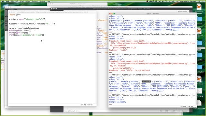Click the clock showing 21:04
Image resolution: width=206 pixels, height=116 pixels.
pos(175,1)
